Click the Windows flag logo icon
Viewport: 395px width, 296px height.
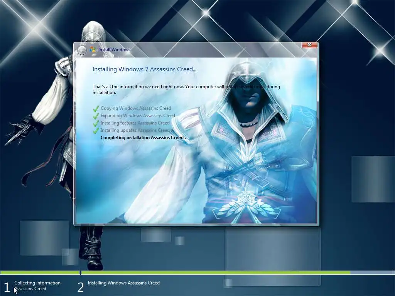93,49
